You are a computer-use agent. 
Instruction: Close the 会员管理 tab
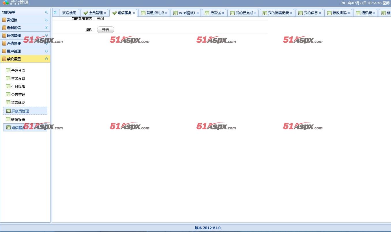coord(105,13)
